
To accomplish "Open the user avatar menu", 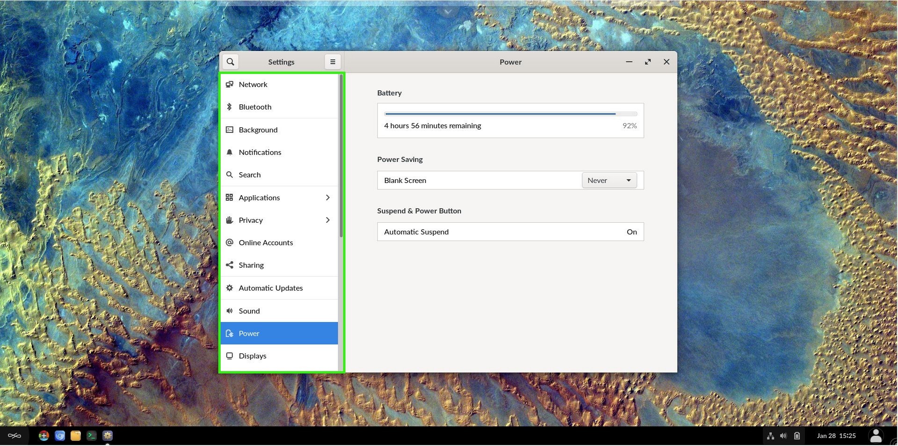I will pyautogui.click(x=876, y=436).
